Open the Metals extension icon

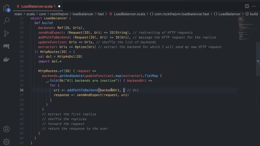coord(6,46)
